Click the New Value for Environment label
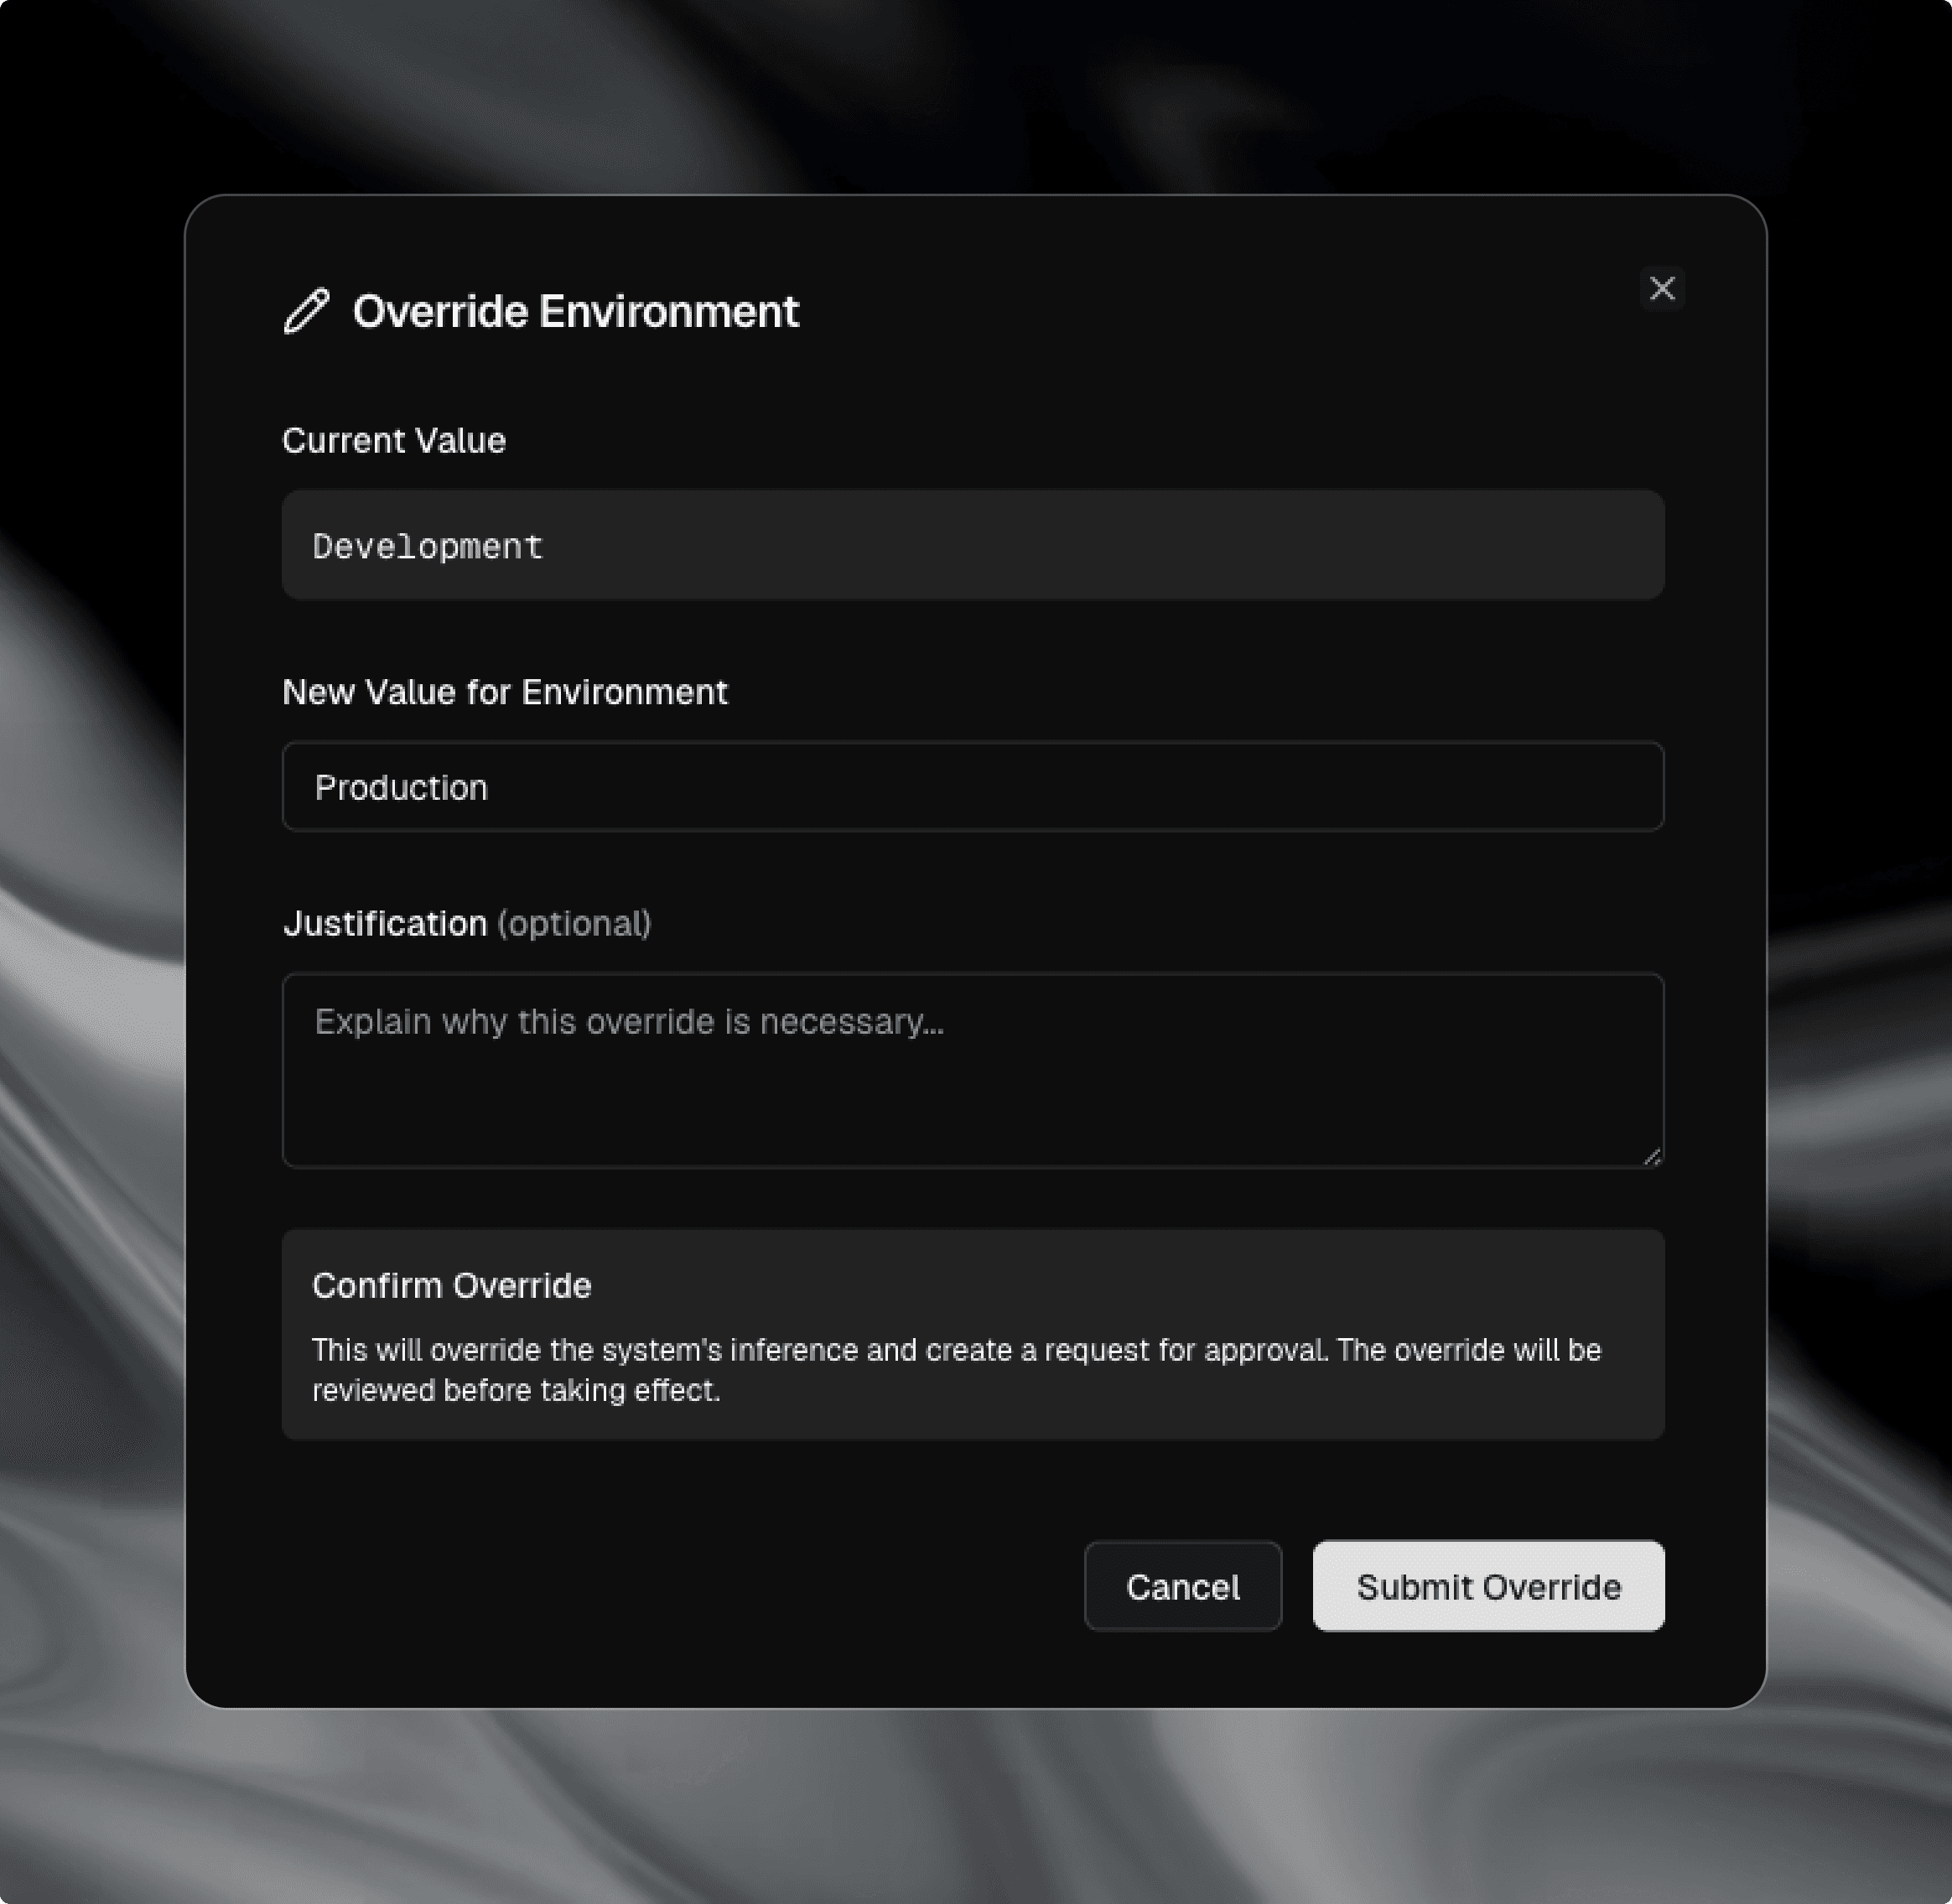Screen dimensions: 1952x1904 point(505,692)
